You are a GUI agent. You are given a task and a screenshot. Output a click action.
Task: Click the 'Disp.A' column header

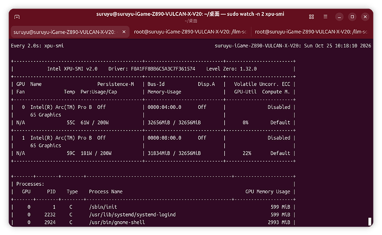click(207, 84)
